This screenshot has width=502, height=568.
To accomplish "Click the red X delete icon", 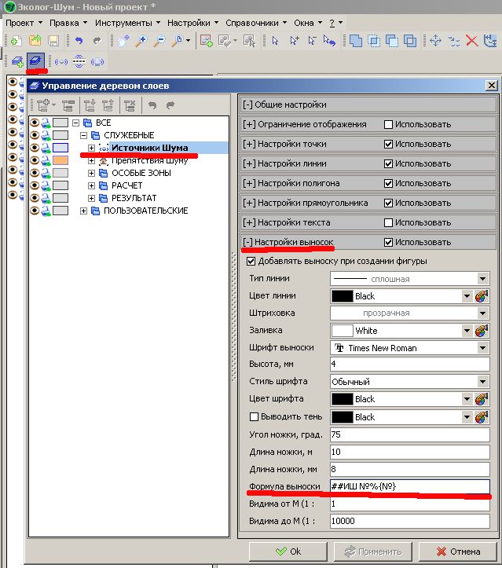I will click(472, 40).
